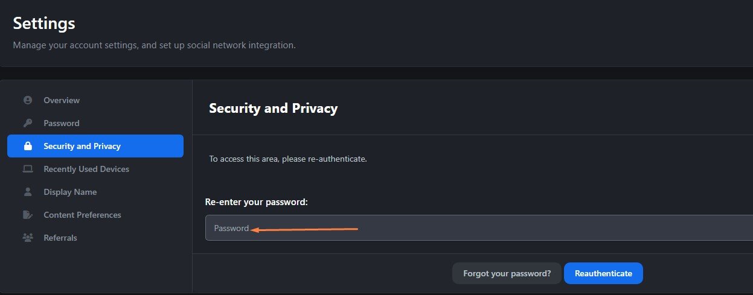
Task: Switch to the Display Name section
Action: (x=95, y=192)
